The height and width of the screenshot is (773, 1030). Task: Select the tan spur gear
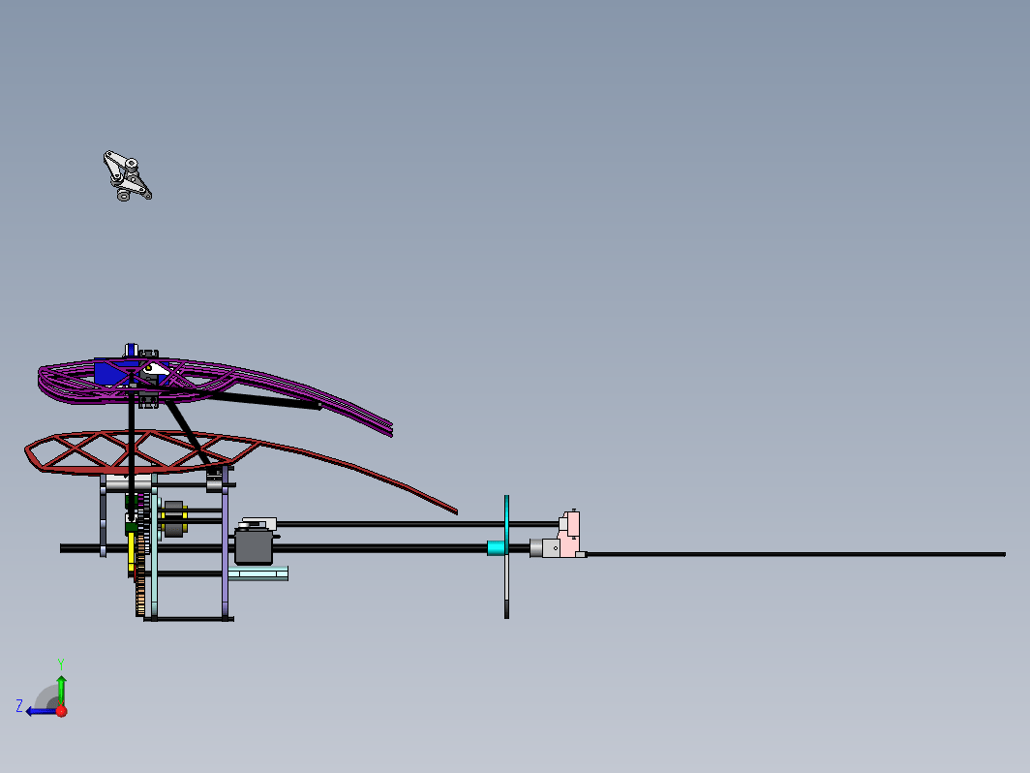[x=140, y=575]
